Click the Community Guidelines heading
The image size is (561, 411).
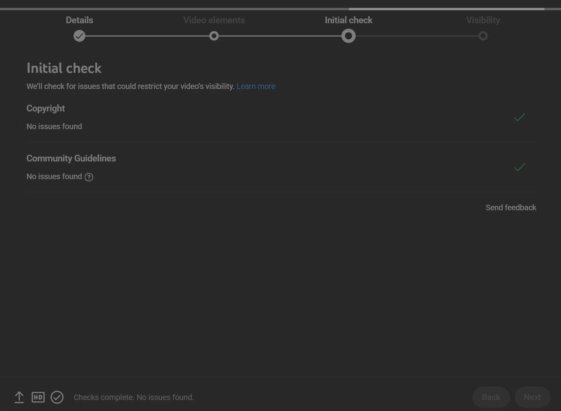click(x=71, y=159)
